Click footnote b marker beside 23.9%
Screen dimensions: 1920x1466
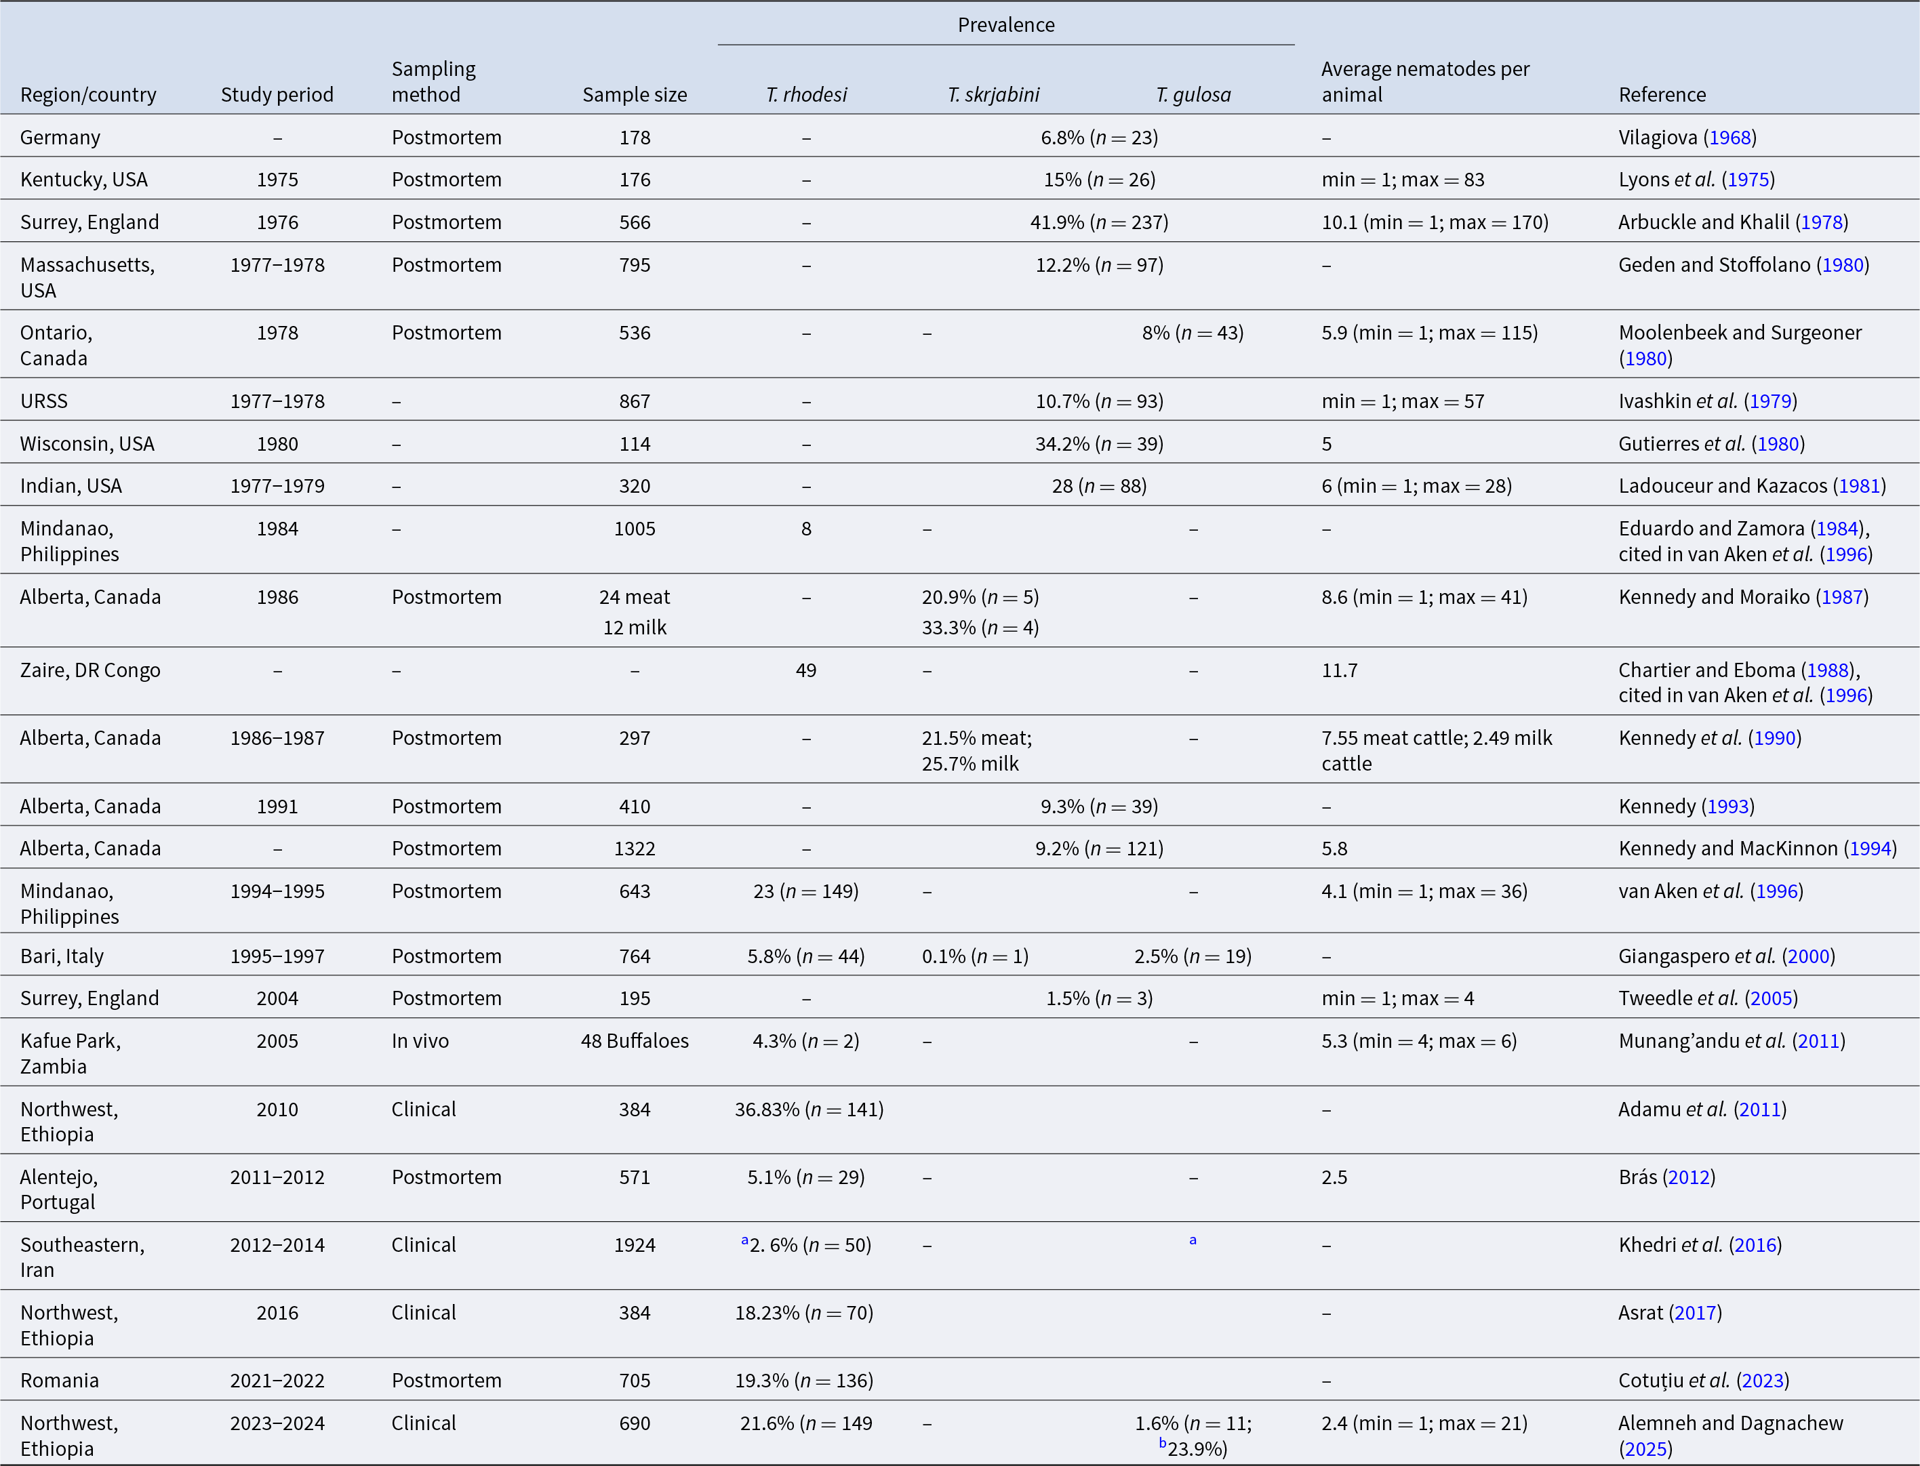[x=1163, y=1444]
